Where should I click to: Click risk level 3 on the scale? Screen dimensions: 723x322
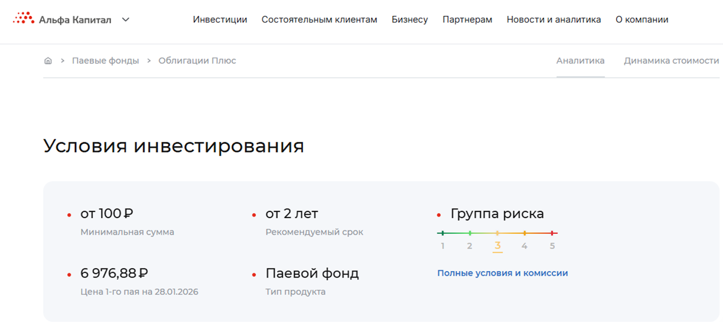(497, 245)
